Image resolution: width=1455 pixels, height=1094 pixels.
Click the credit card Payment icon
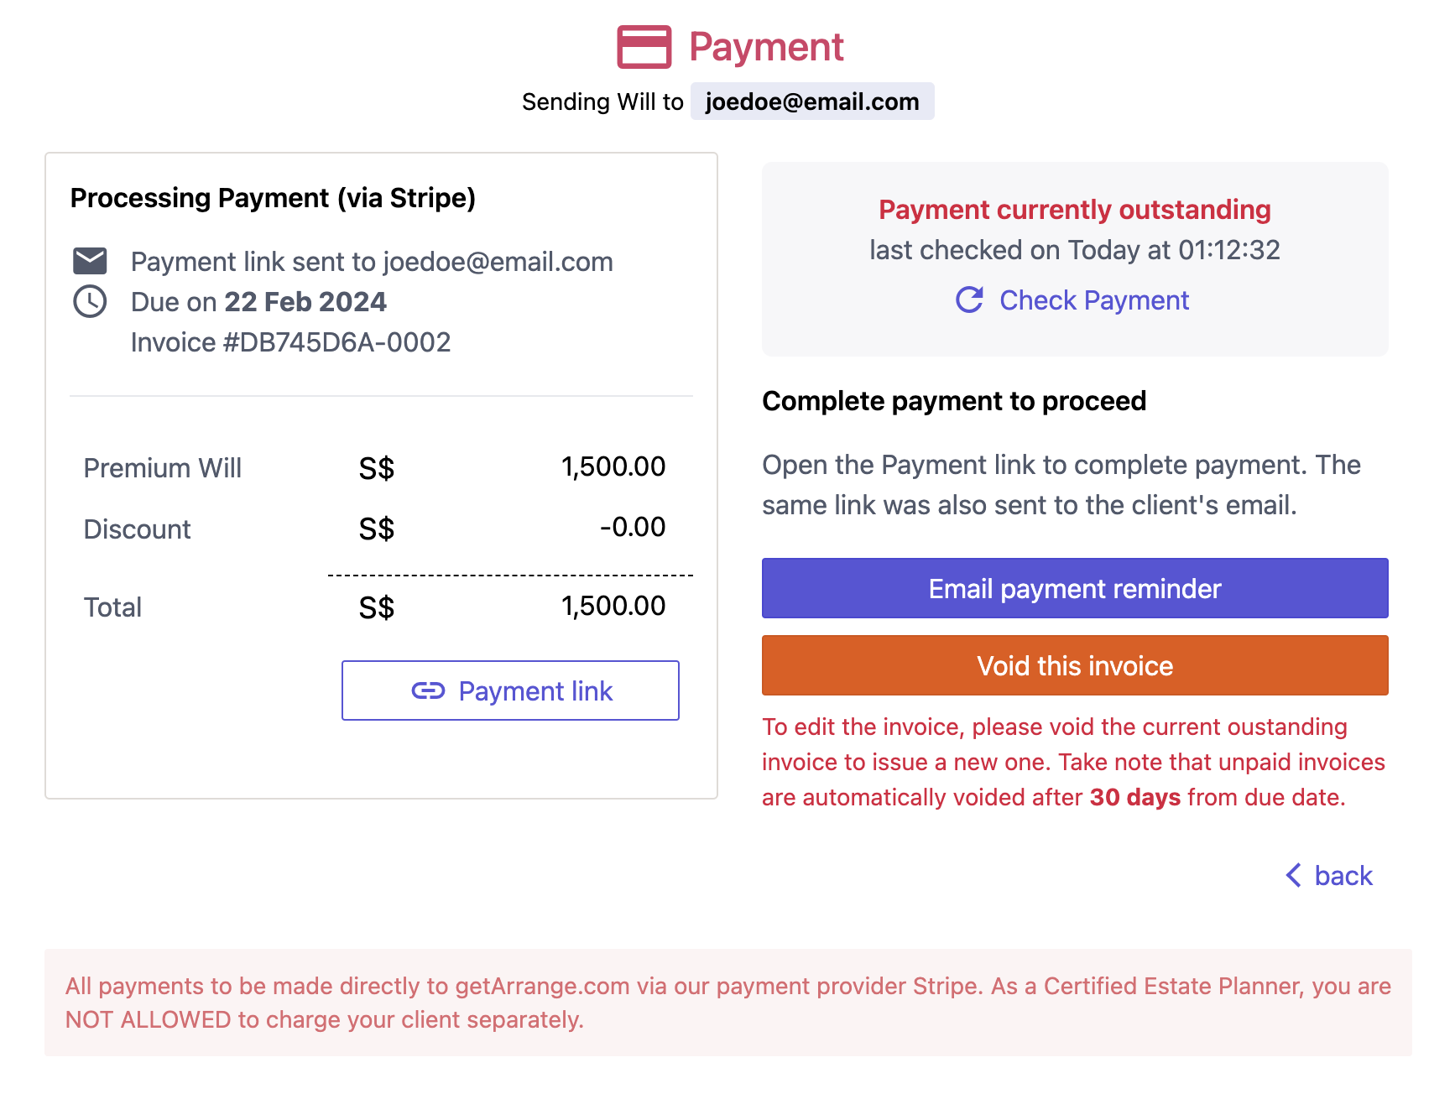(x=644, y=47)
